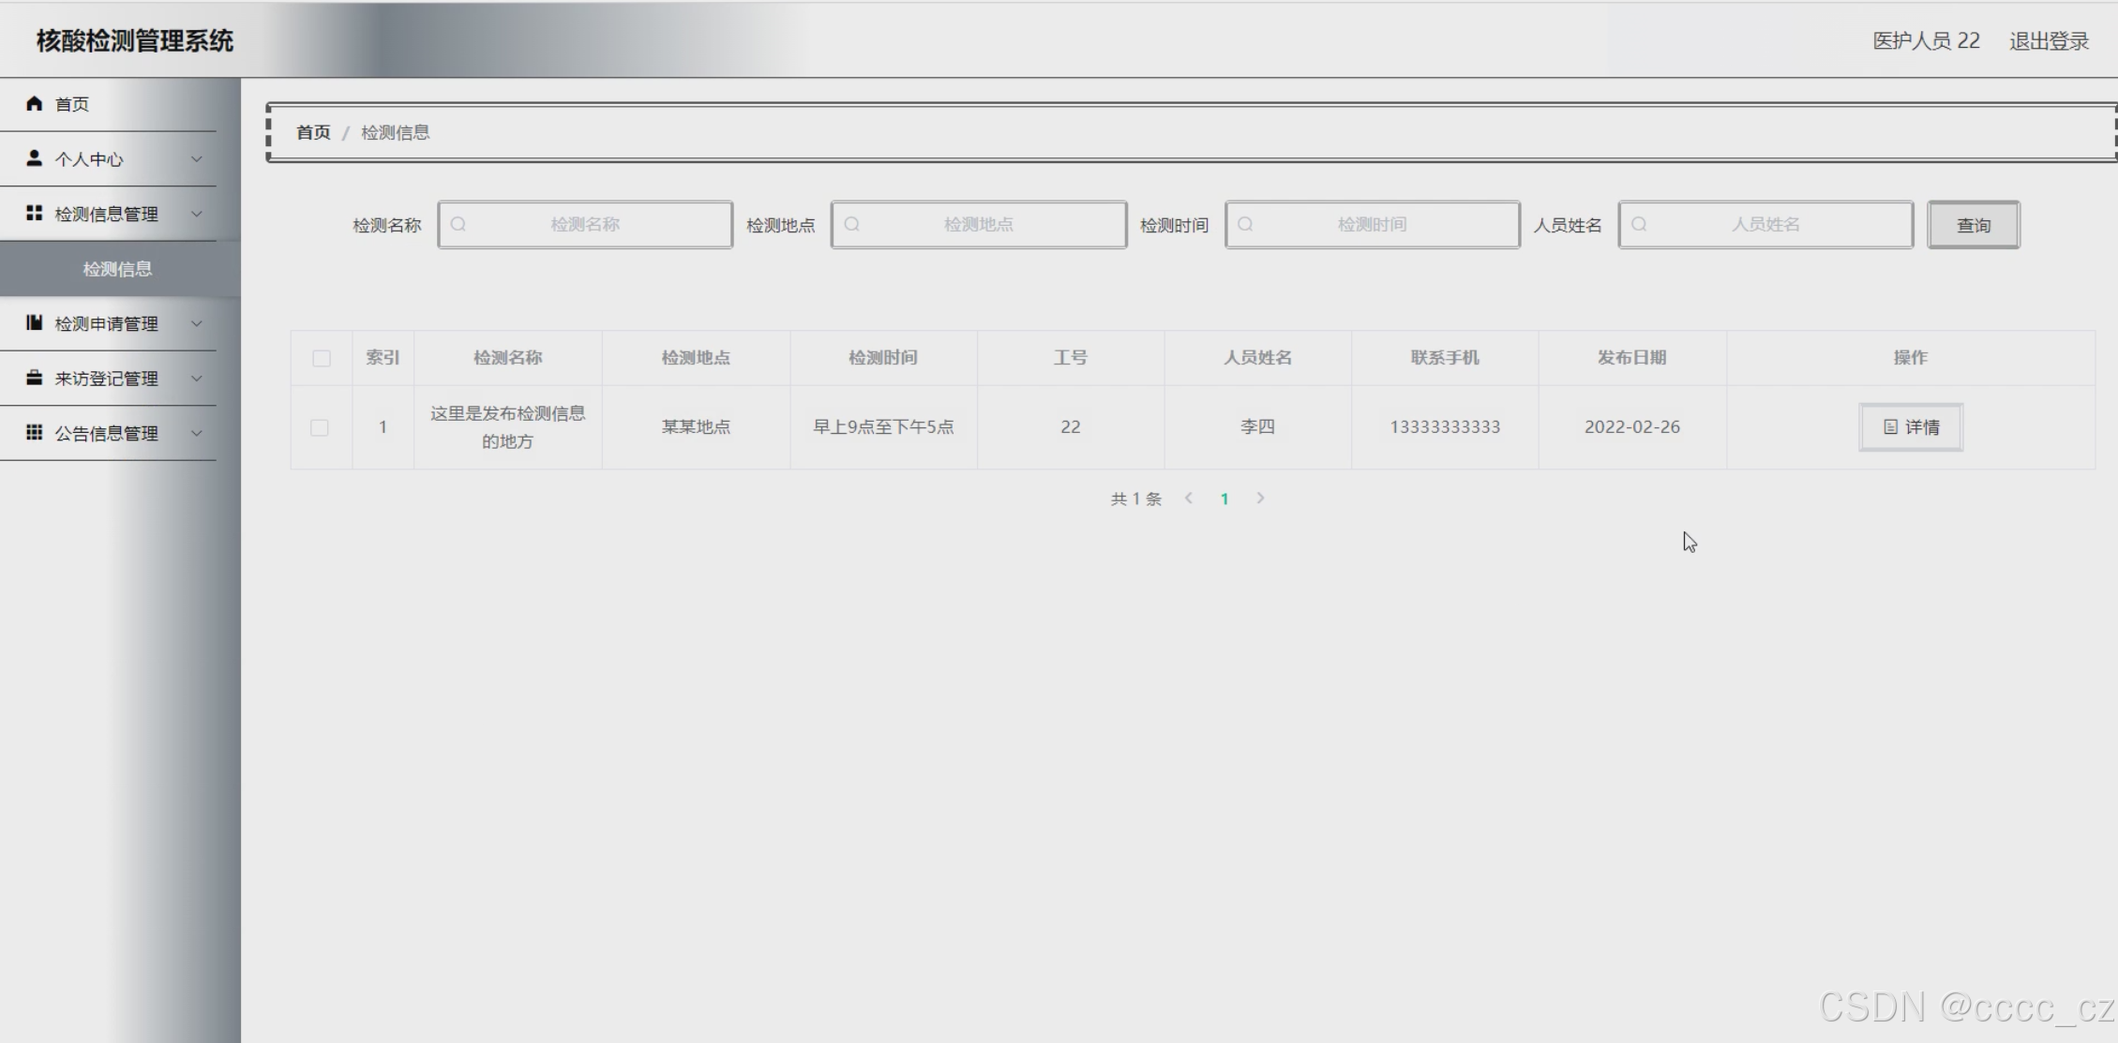Image resolution: width=2118 pixels, height=1043 pixels.
Task: Expand the 公告信息管理 chevron
Action: point(197,433)
